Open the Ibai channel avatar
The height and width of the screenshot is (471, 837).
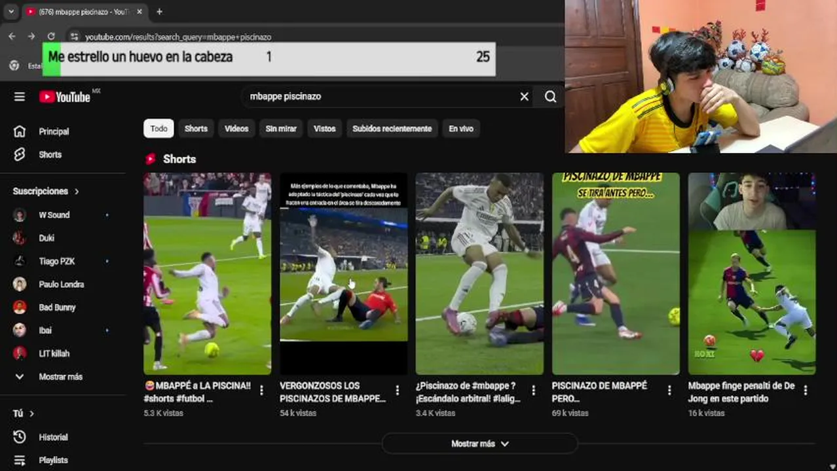(20, 330)
